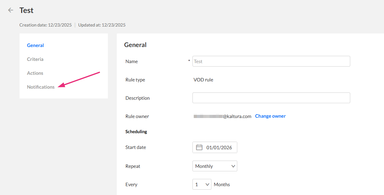Image resolution: width=384 pixels, height=195 pixels.
Task: Click the calendar icon in Start date
Action: click(x=199, y=147)
